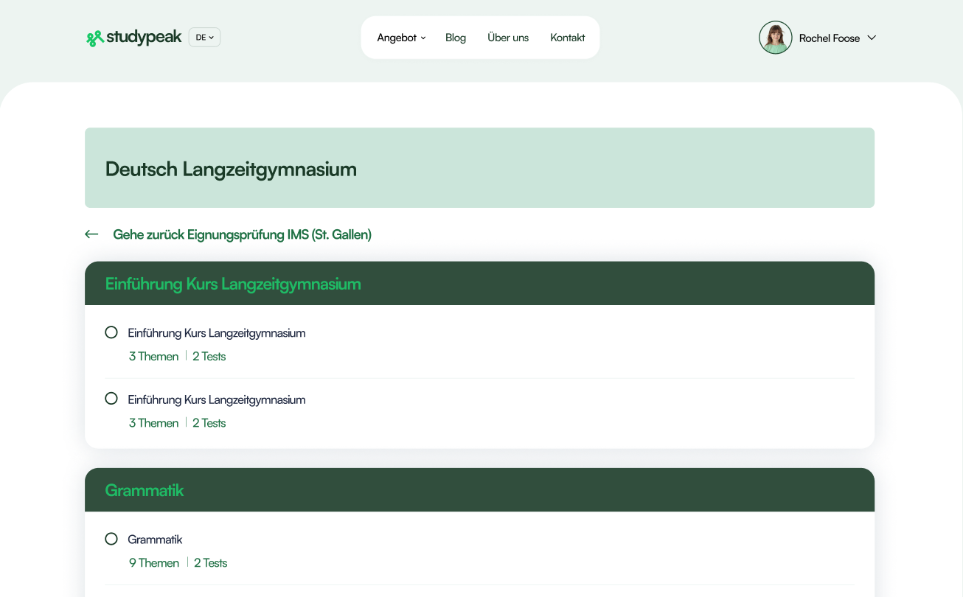Open the Blog page
Viewport: 963px width, 597px height.
[456, 38]
